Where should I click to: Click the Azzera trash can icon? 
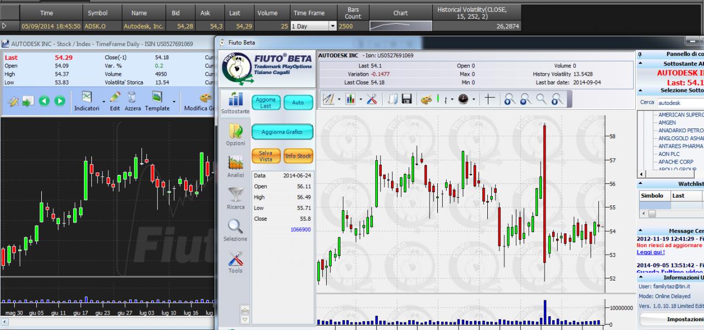[x=132, y=97]
